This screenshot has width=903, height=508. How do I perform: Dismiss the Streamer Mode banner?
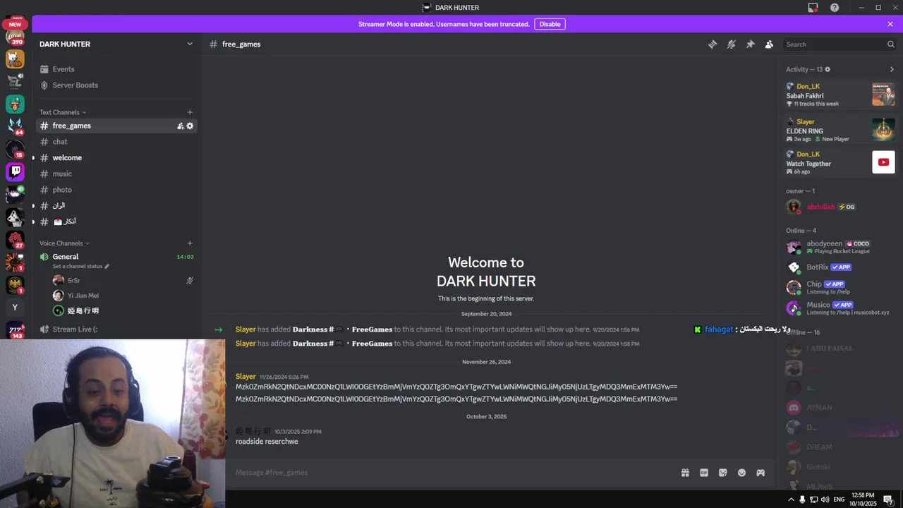click(890, 24)
